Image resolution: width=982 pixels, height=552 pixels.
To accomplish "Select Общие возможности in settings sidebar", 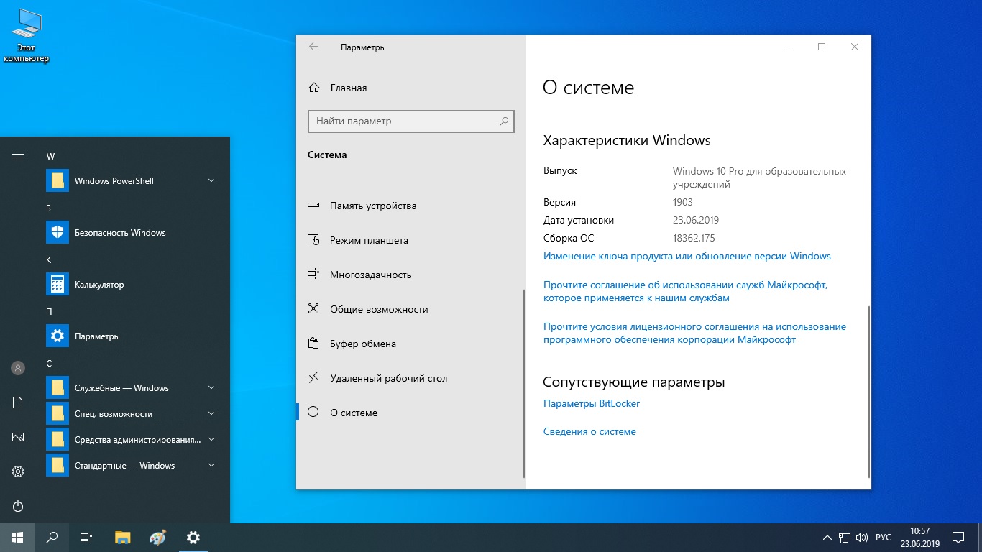I will click(410, 309).
